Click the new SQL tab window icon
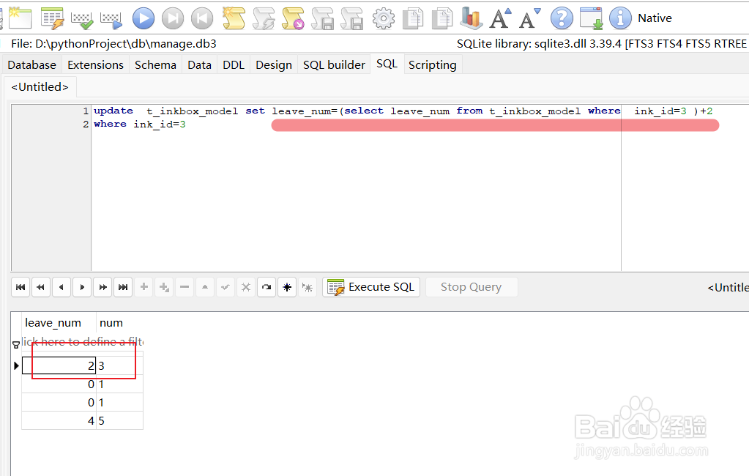749x476 pixels. 20,18
